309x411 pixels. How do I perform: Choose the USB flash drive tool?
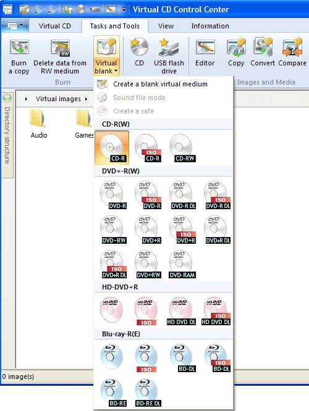(169, 56)
